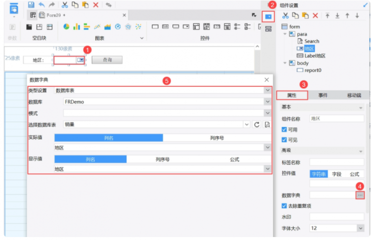Screen dimensions: 372x240
Task: Move component up one level arrow
Action: tap(347, 16)
